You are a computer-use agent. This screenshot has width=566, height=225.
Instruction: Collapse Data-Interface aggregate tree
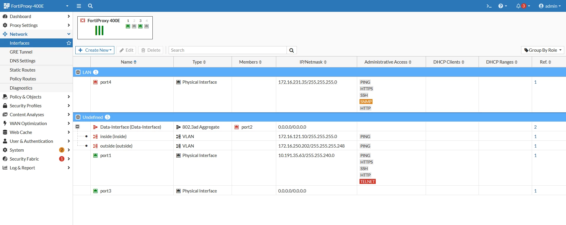(77, 127)
